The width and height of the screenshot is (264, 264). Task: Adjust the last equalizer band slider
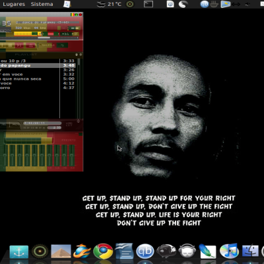[72, 155]
